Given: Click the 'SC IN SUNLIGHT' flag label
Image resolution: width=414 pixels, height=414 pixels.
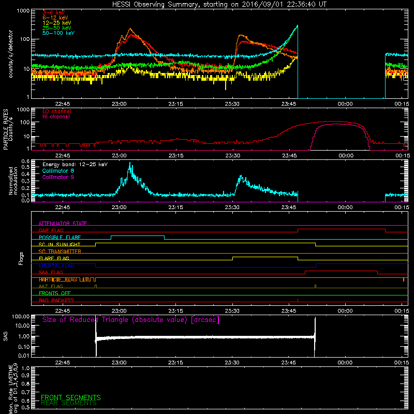Looking at the screenshot, I should pyautogui.click(x=60, y=244).
